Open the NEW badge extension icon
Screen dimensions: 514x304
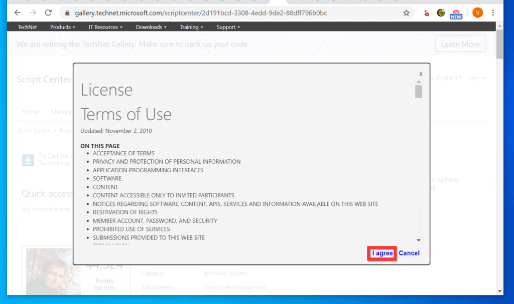point(456,14)
